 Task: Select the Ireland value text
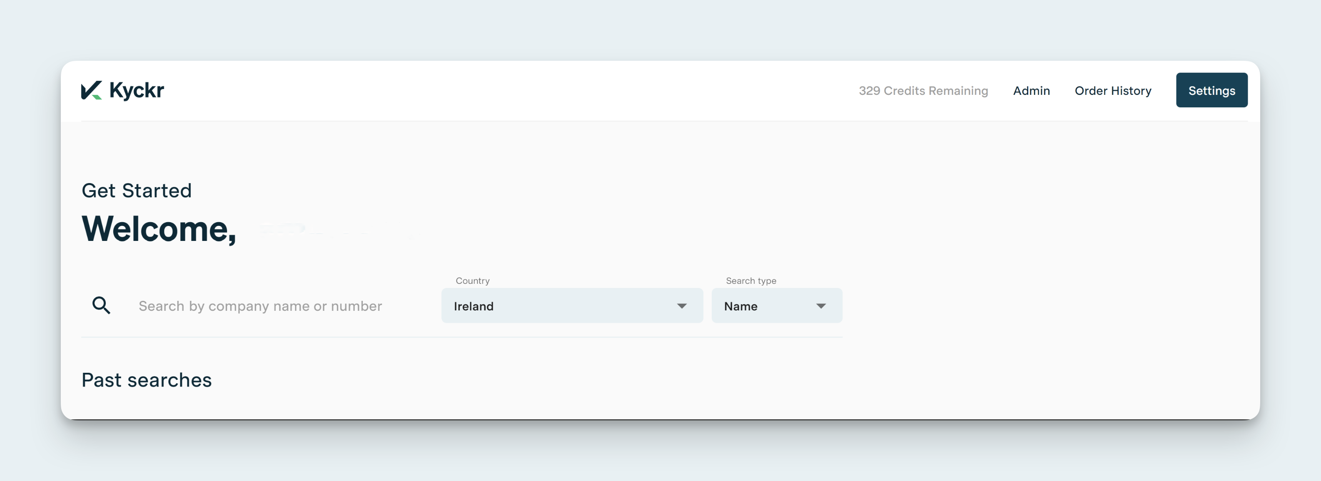(x=474, y=306)
